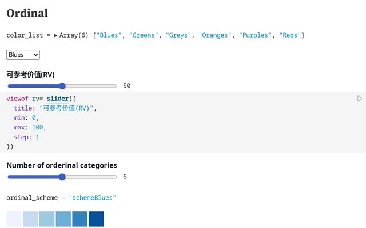This screenshot has width=366, height=228.
Task: Click the "Purples" array item
Action: pyautogui.click(x=255, y=35)
